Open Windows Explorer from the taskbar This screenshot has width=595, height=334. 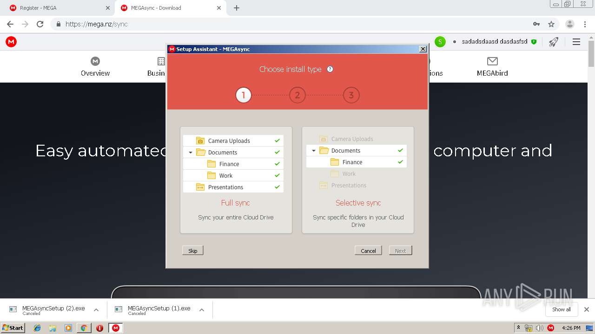click(53, 328)
